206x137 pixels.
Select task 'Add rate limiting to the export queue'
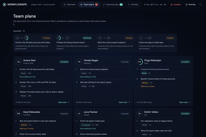pos(96,82)
